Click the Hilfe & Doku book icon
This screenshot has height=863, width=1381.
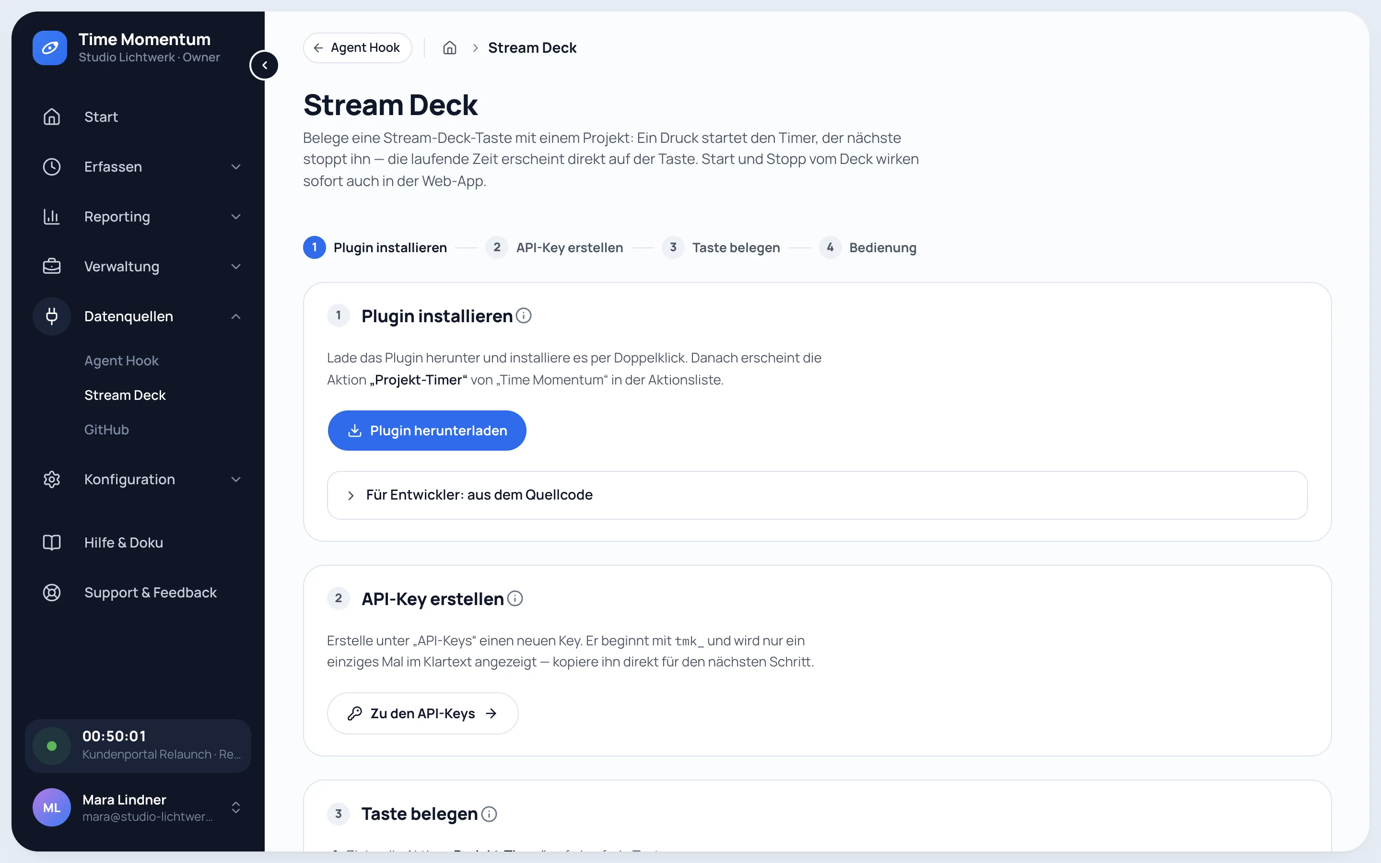(x=52, y=542)
